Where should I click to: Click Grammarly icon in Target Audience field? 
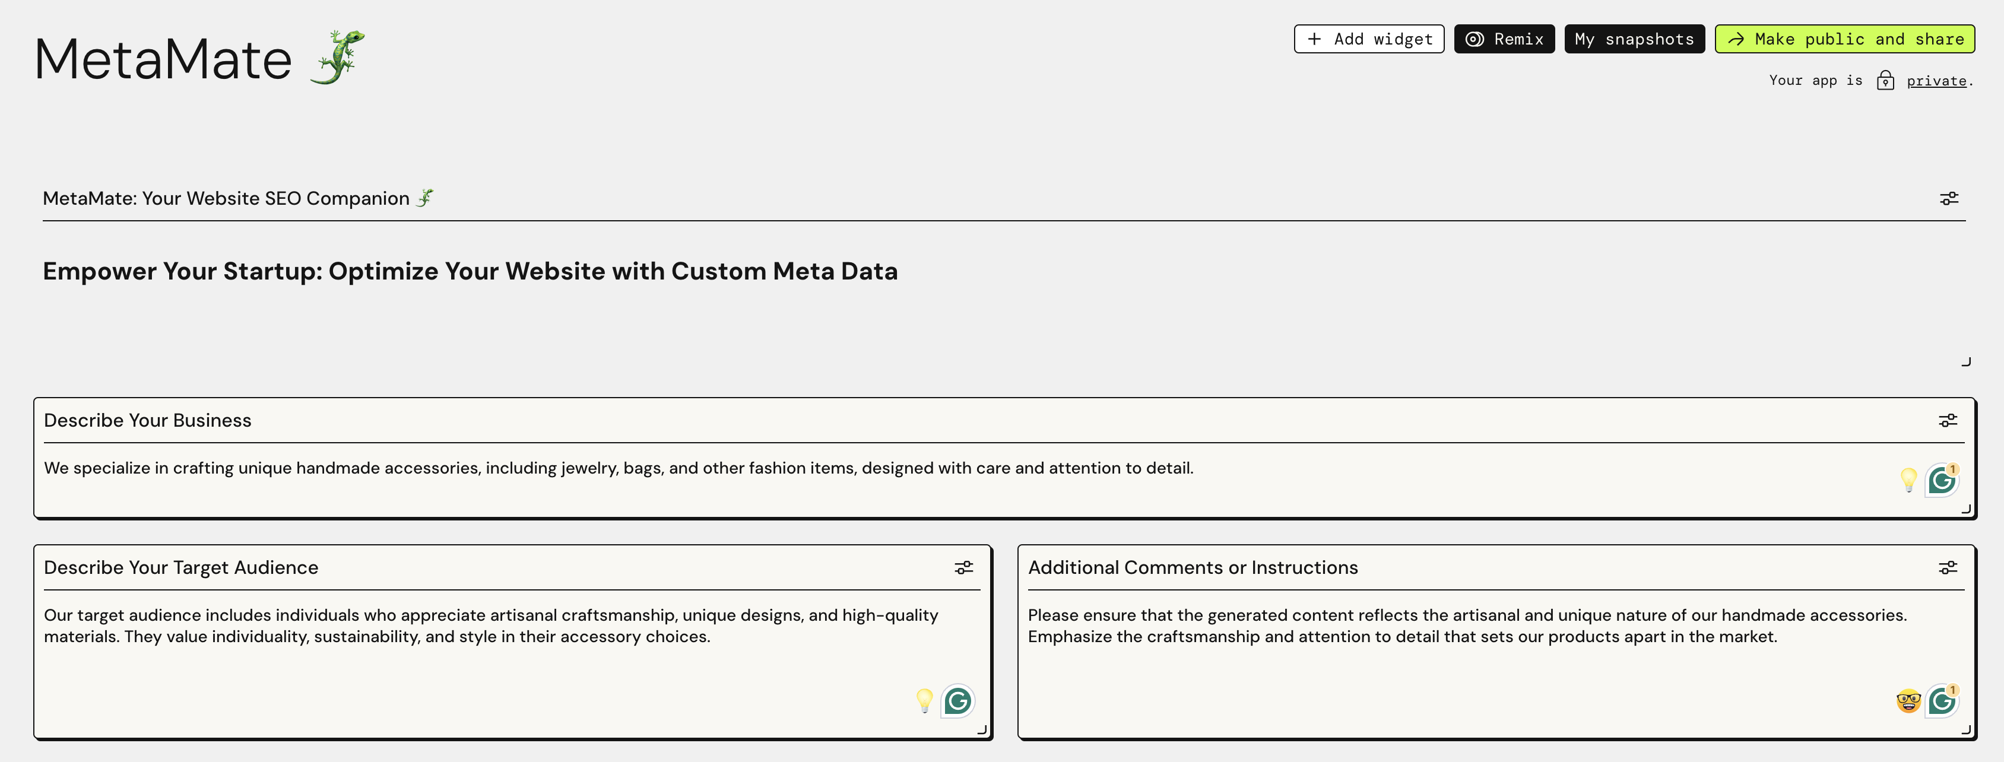point(957,701)
